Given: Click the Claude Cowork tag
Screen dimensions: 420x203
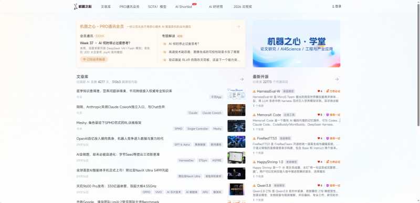Looking at the screenshot, I should 212,113.
